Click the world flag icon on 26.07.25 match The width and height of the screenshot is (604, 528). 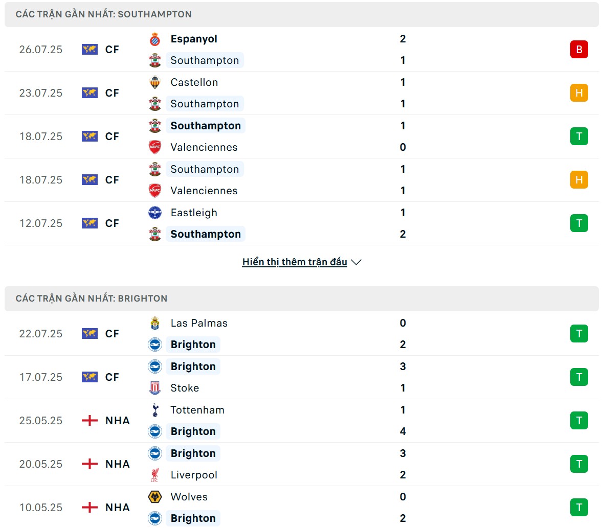(x=90, y=50)
